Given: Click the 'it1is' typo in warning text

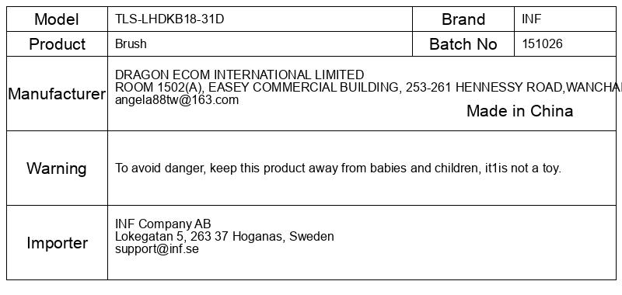Looking at the screenshot, I should point(496,168).
